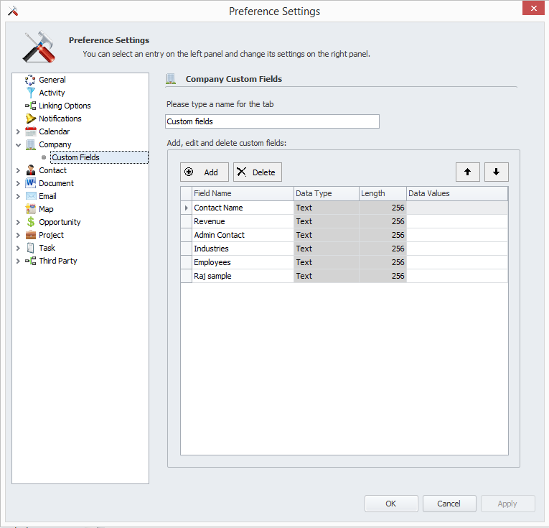Click the tab name text field

(272, 121)
